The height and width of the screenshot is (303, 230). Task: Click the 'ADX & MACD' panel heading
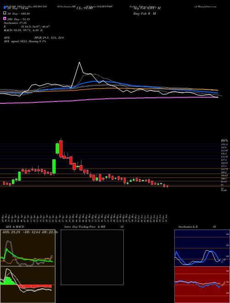click(15, 227)
